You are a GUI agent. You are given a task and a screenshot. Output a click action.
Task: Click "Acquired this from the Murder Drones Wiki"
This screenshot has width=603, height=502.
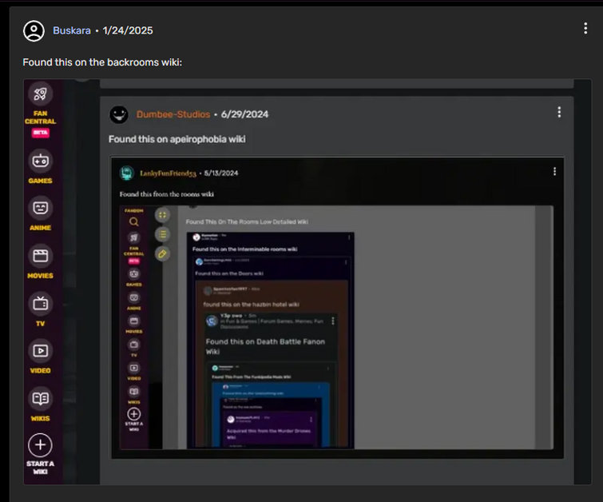(x=268, y=434)
